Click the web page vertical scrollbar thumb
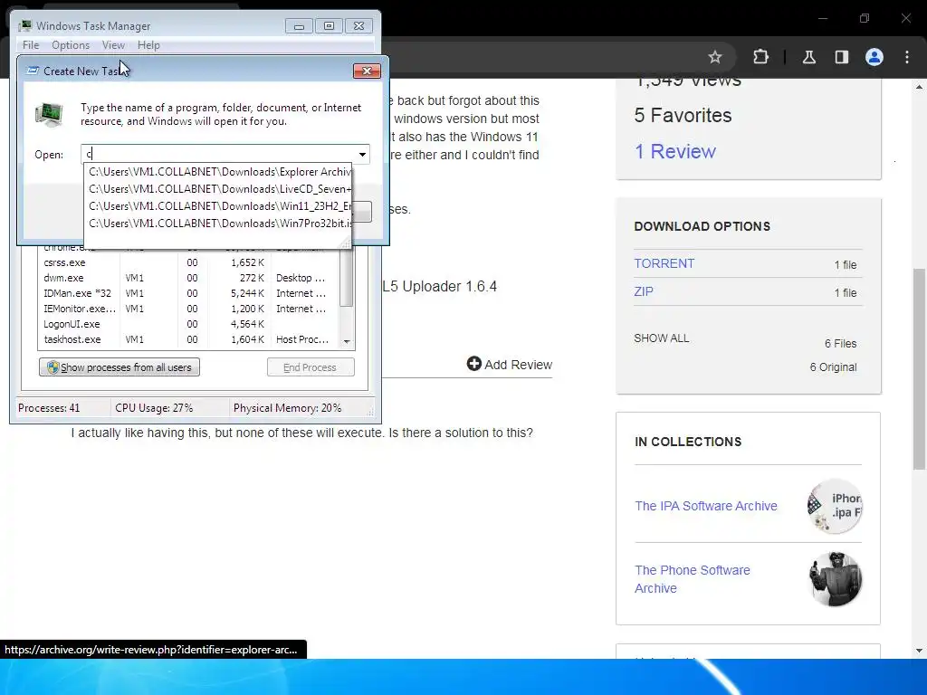Viewport: 927px width, 695px height. coord(920,368)
